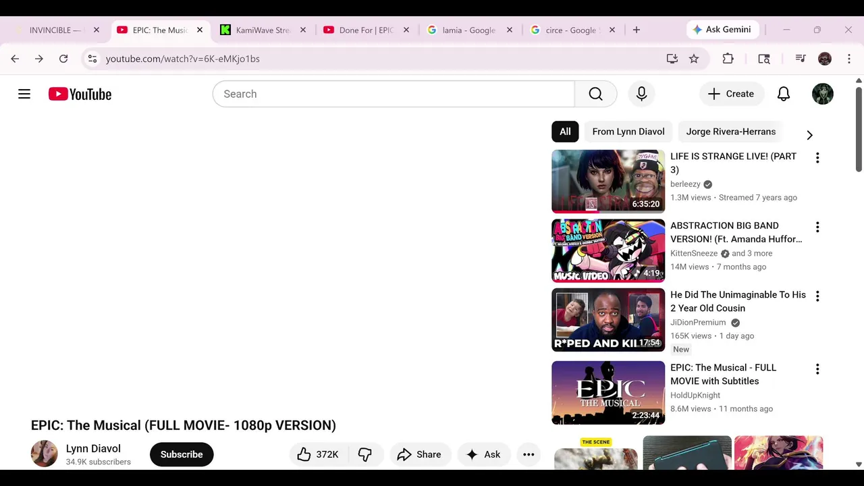This screenshot has height=486, width=864.
Task: Open options for JiDionPremium video
Action: click(817, 296)
